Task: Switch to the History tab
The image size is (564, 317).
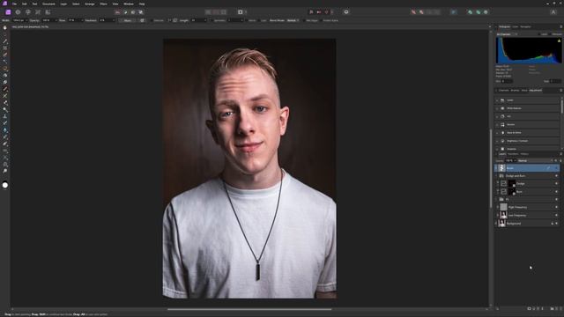Action: click(x=524, y=154)
